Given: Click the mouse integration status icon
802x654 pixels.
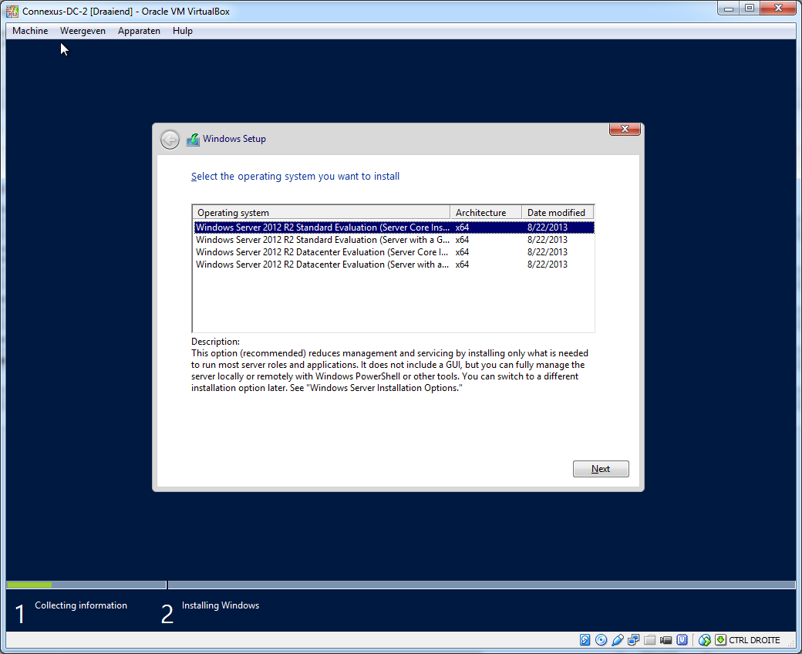Looking at the screenshot, I should coord(704,639).
